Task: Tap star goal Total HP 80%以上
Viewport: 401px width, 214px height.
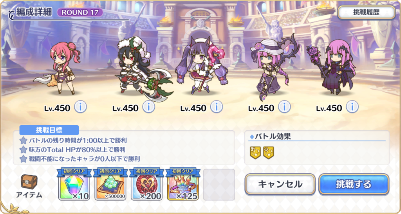Action: [x=72, y=150]
